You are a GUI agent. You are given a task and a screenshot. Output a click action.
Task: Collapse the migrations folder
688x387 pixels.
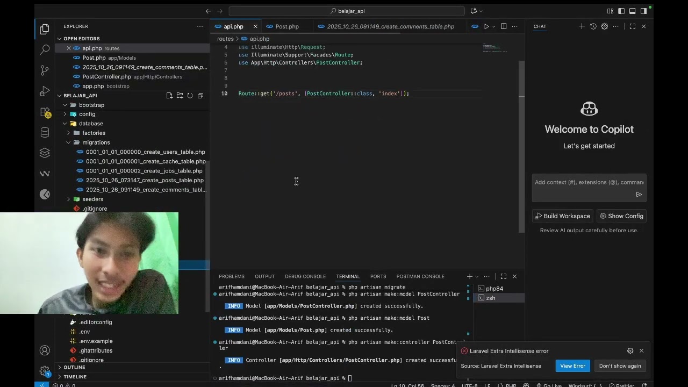pos(69,142)
